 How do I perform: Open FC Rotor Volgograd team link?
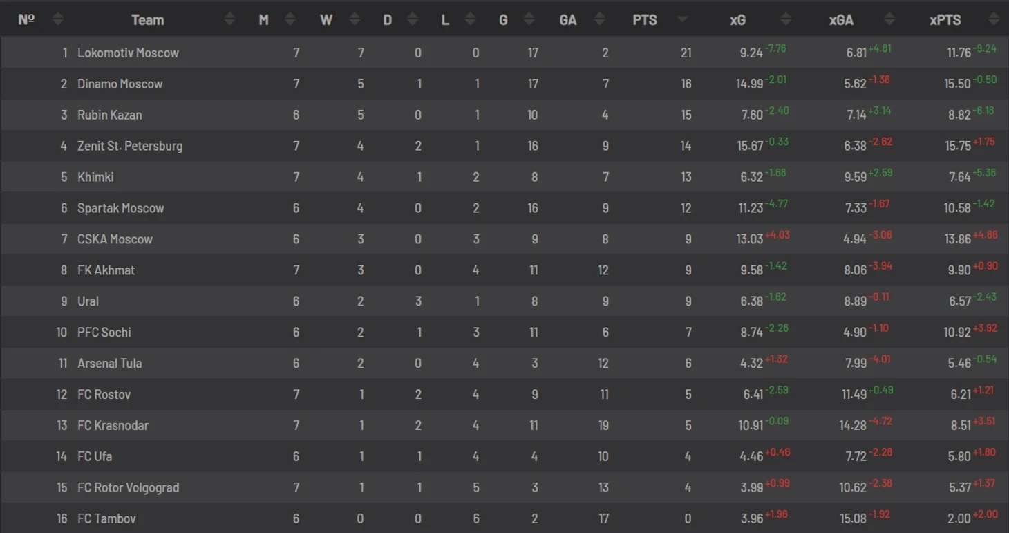(x=128, y=487)
